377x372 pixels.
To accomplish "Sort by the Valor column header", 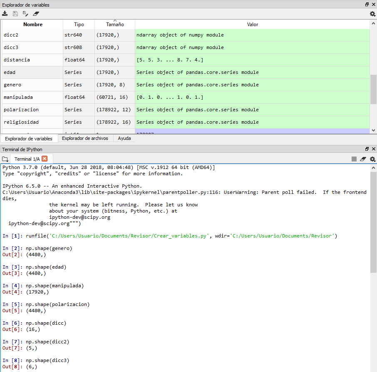I will [x=252, y=24].
